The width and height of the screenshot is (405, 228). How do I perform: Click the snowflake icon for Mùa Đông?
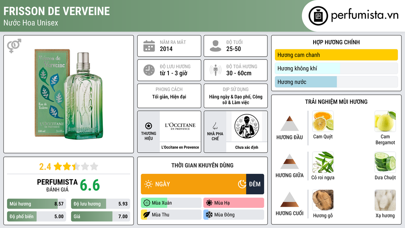209,215
